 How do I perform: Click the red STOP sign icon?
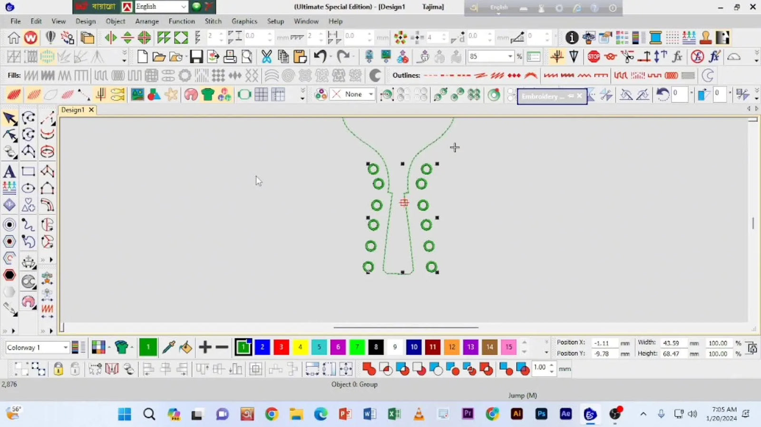pyautogui.click(x=594, y=57)
